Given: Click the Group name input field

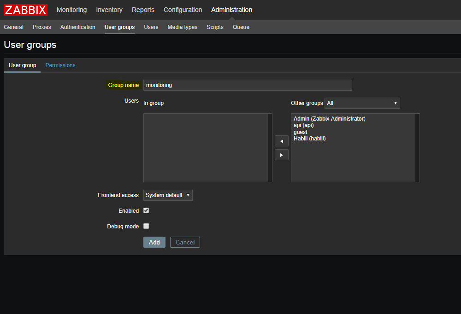Looking at the screenshot, I should coord(247,85).
